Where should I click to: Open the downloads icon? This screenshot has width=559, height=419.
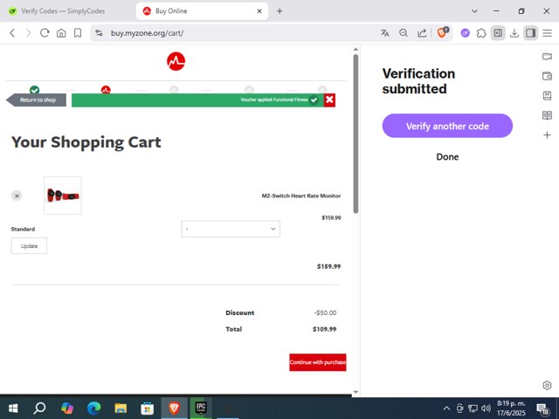pyautogui.click(x=514, y=33)
